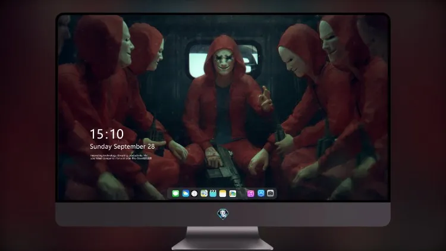Open the Weather app in dock
Image resolution: width=446 pixels, height=251 pixels.
186,194
